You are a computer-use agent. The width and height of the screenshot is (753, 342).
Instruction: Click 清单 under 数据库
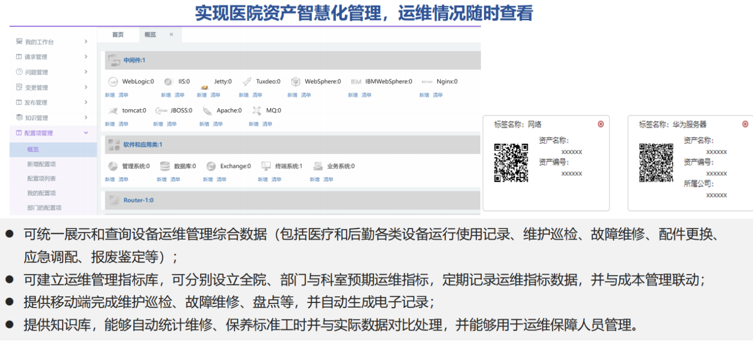pyautogui.click(x=175, y=179)
